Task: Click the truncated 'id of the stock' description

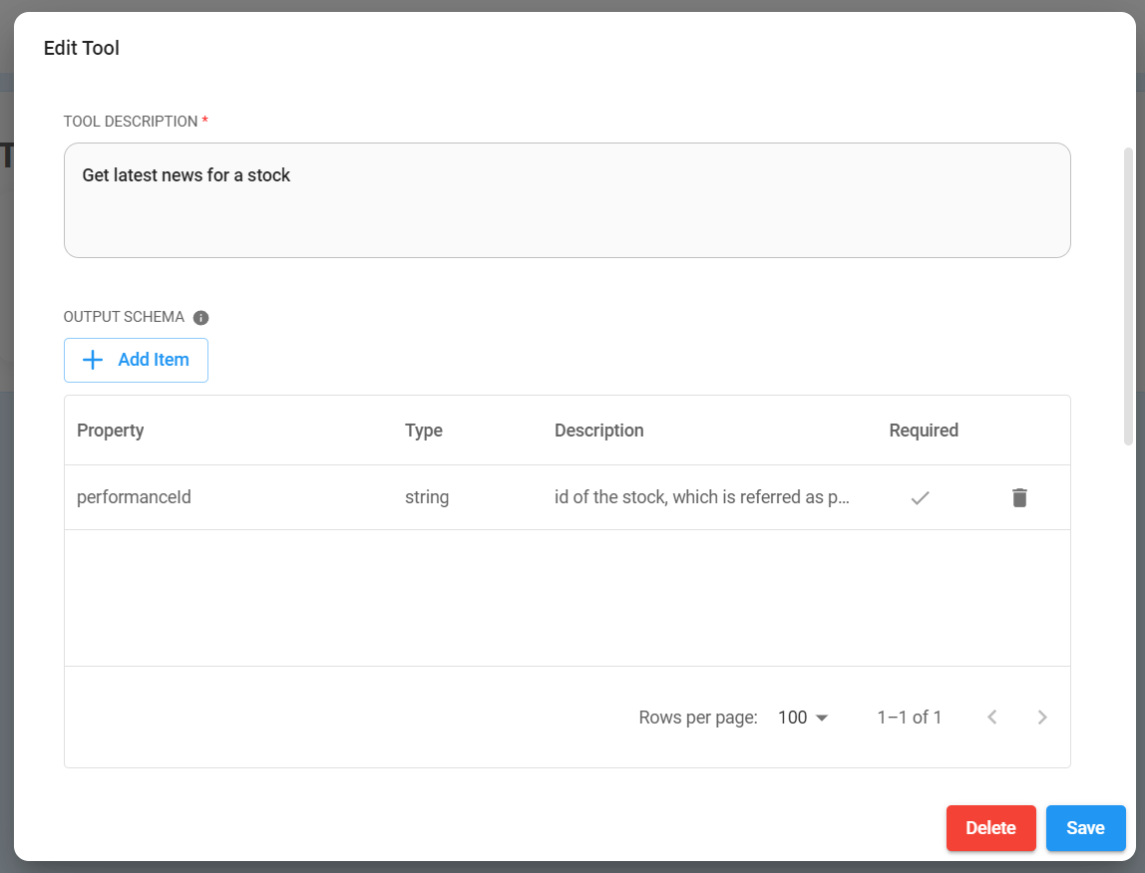Action: [701, 497]
